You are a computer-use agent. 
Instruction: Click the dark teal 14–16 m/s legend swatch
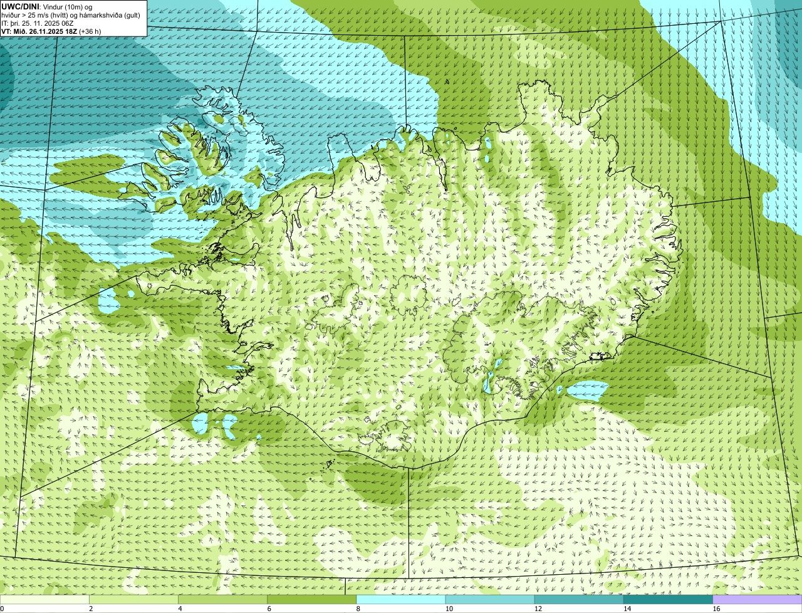[668, 600]
